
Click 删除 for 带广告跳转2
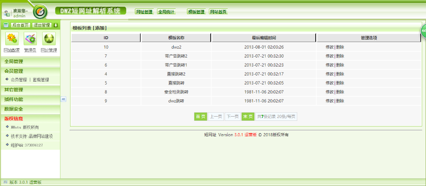coord(340,56)
